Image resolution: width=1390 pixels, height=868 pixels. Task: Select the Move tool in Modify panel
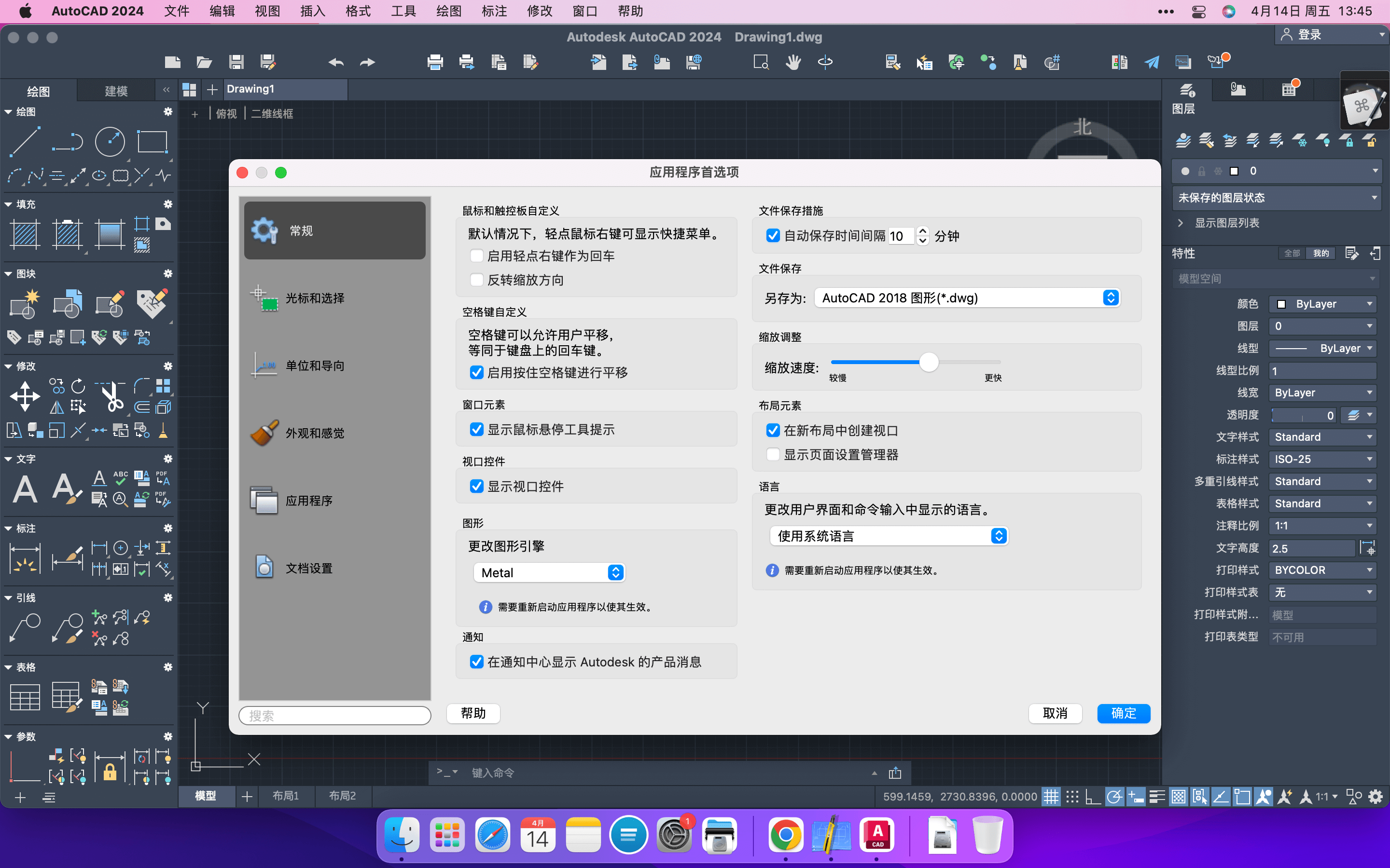[x=25, y=396]
